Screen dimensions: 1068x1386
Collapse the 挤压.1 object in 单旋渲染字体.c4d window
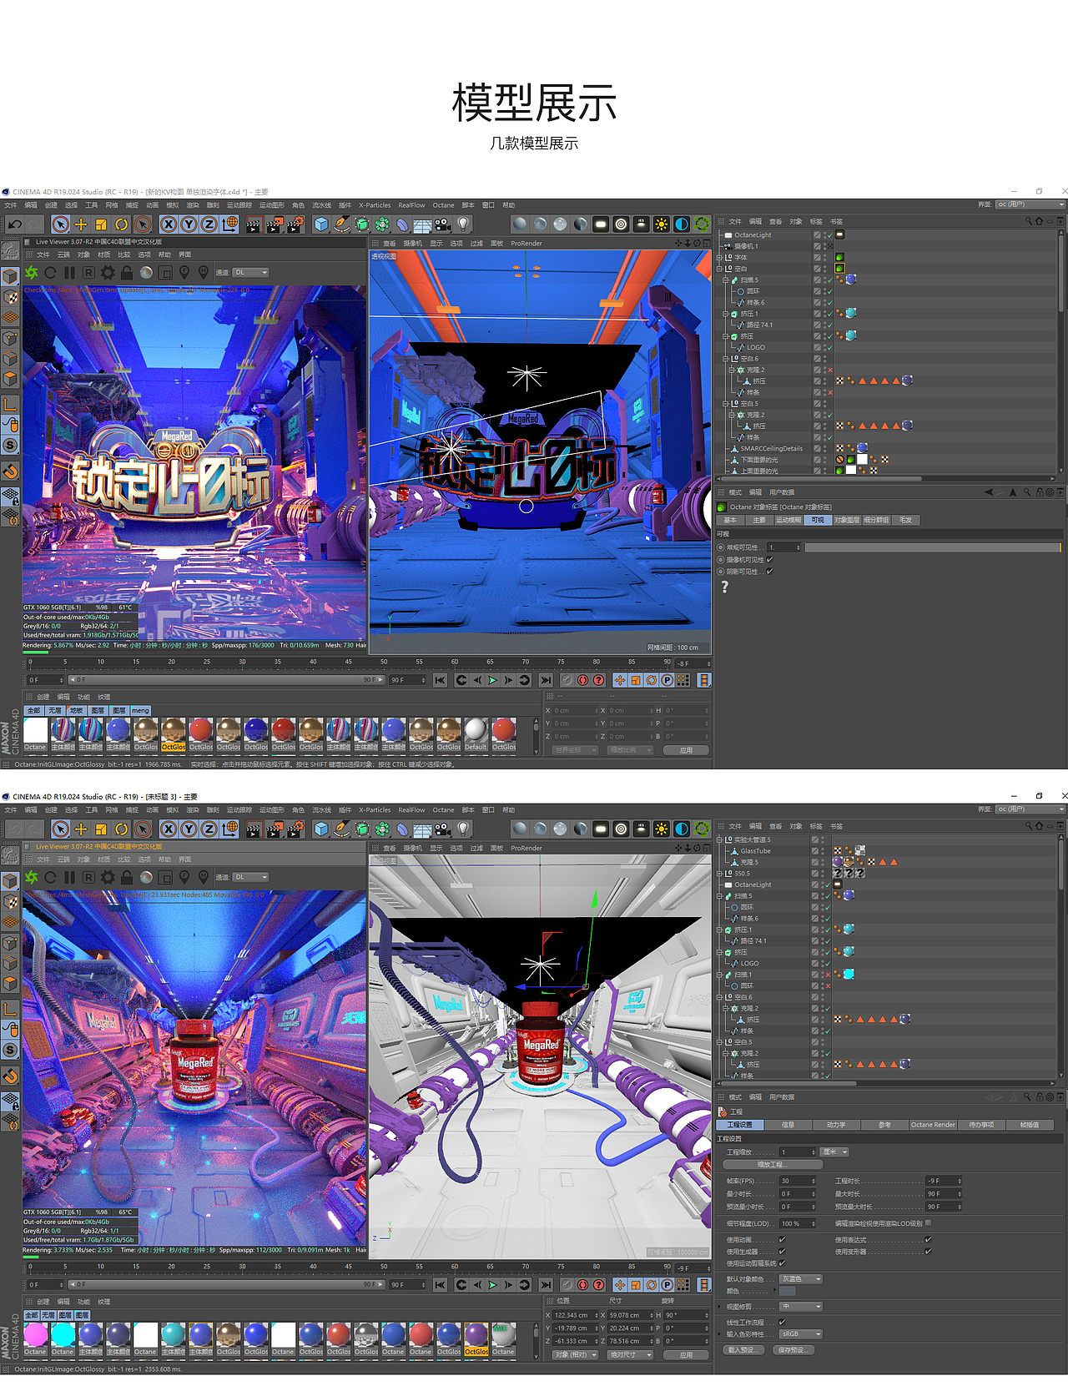pyautogui.click(x=725, y=314)
